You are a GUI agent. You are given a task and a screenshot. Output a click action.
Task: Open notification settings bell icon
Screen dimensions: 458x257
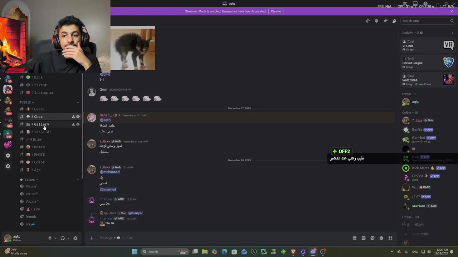tap(376, 21)
